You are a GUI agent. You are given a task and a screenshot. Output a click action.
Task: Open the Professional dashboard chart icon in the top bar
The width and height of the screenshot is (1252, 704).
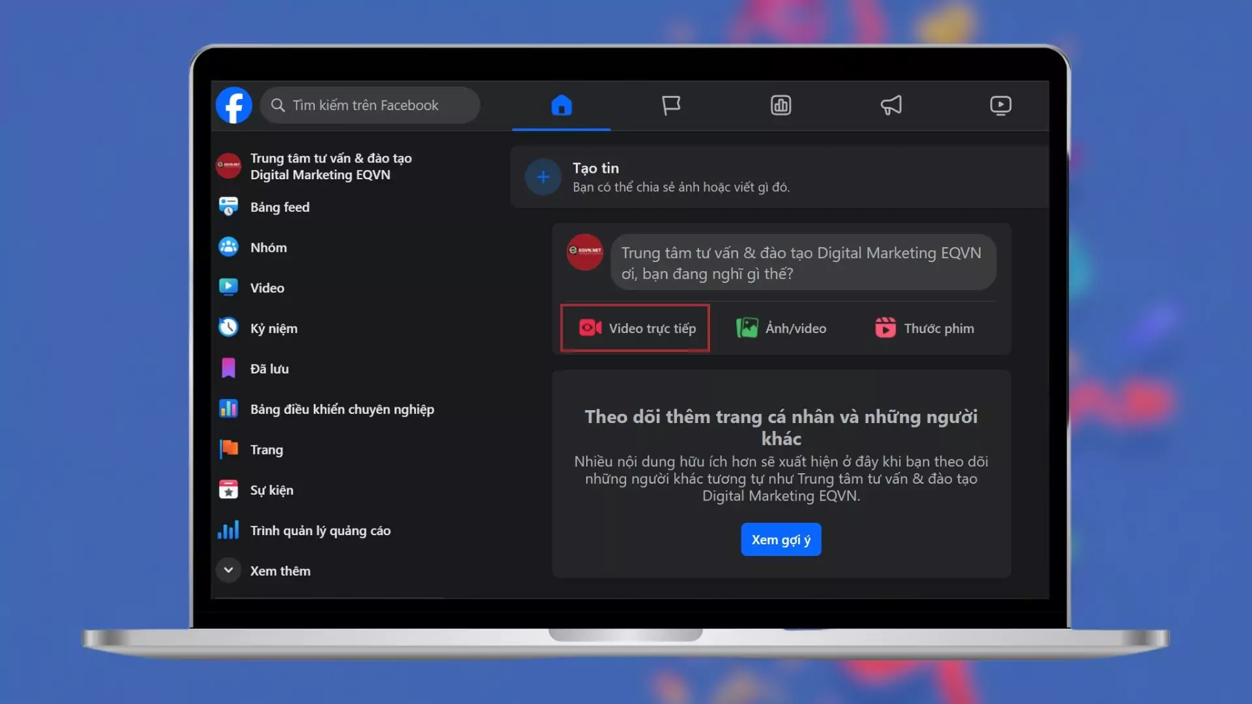(x=781, y=105)
